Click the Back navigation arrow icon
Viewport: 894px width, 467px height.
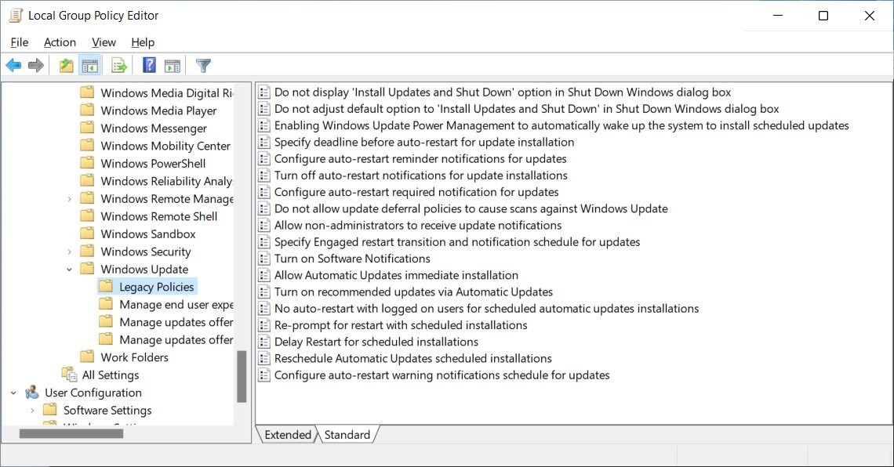pos(13,65)
